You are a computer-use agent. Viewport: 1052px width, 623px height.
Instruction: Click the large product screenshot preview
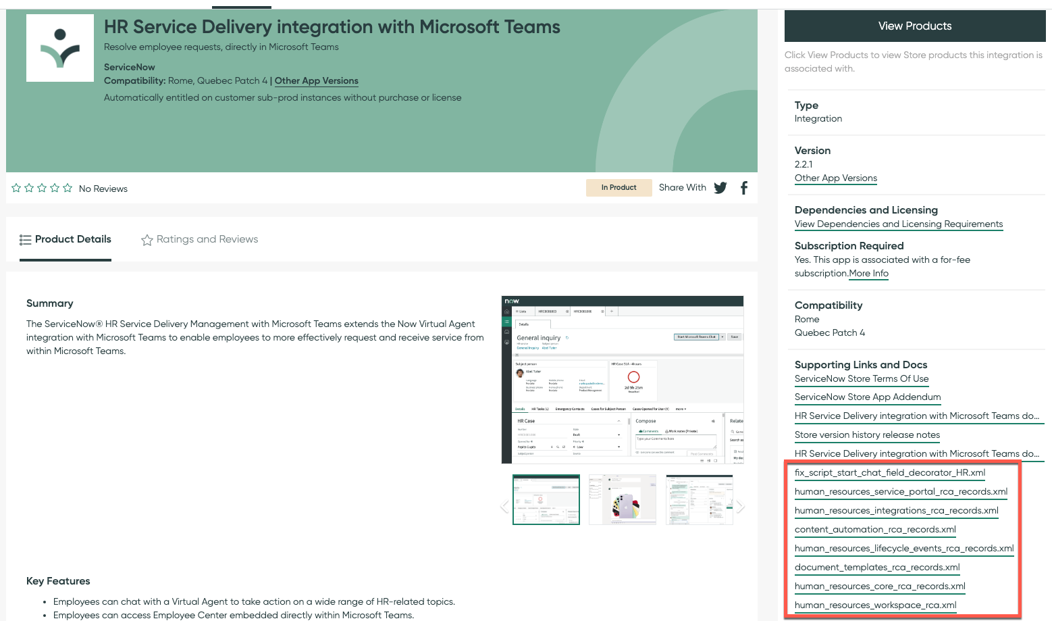tap(623, 380)
